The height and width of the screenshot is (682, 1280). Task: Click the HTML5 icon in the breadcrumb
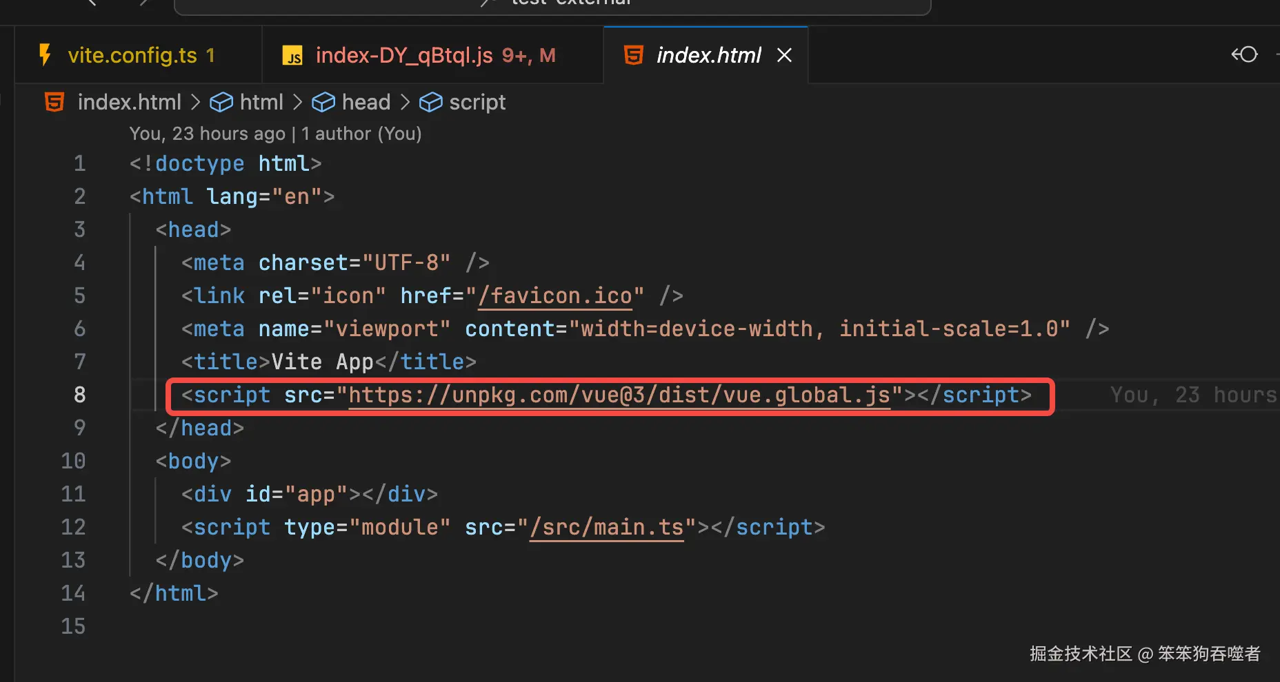tap(54, 102)
